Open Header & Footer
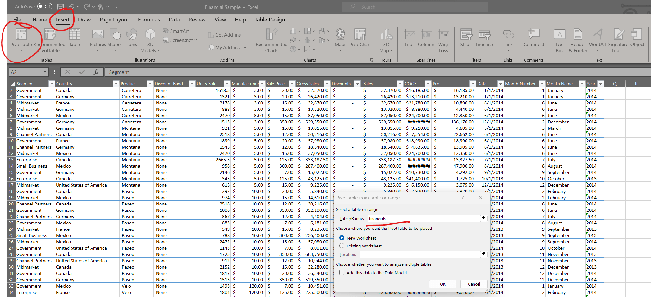This screenshot has height=297, width=651. pos(578,41)
